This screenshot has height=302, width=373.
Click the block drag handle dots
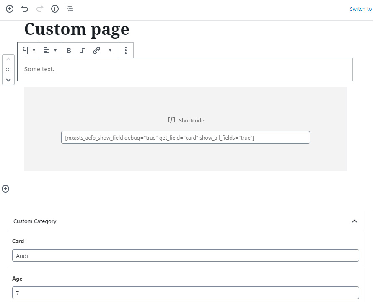(8, 70)
